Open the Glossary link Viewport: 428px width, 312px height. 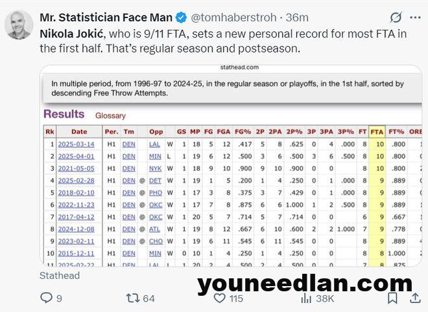[110, 115]
